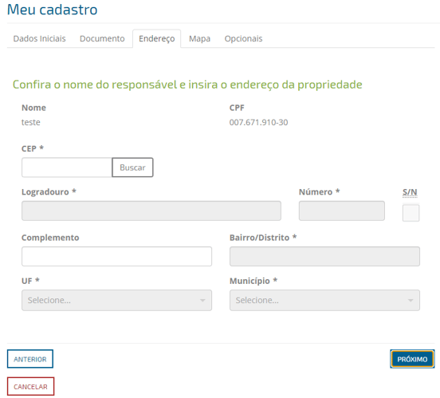Select the Endereço tab
440x398 pixels.
(x=156, y=38)
